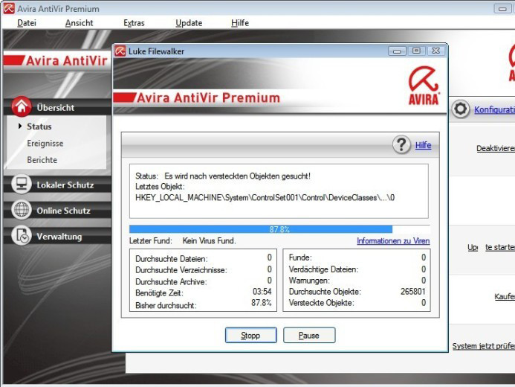Maximize the Luke Filewalker dialog
515x387 pixels.
pyautogui.click(x=416, y=51)
